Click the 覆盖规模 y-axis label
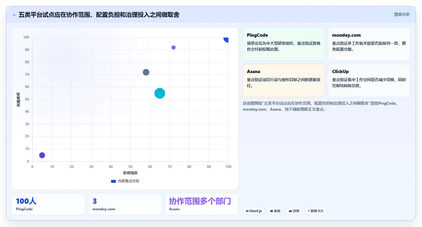Screen dimensions: 422x227 tap(18, 100)
